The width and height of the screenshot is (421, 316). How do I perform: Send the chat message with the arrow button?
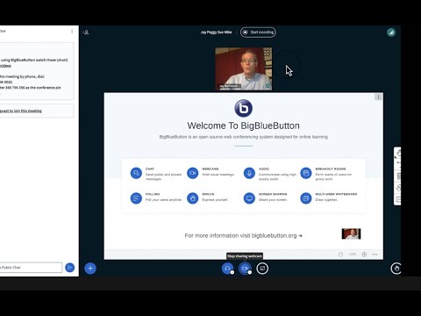point(70,268)
